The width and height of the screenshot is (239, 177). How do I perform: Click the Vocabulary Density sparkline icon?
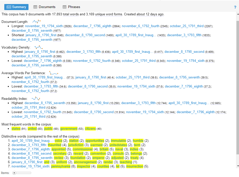(38, 47)
